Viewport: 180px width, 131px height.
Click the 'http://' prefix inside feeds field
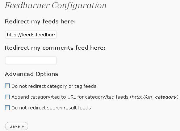coord(14,35)
